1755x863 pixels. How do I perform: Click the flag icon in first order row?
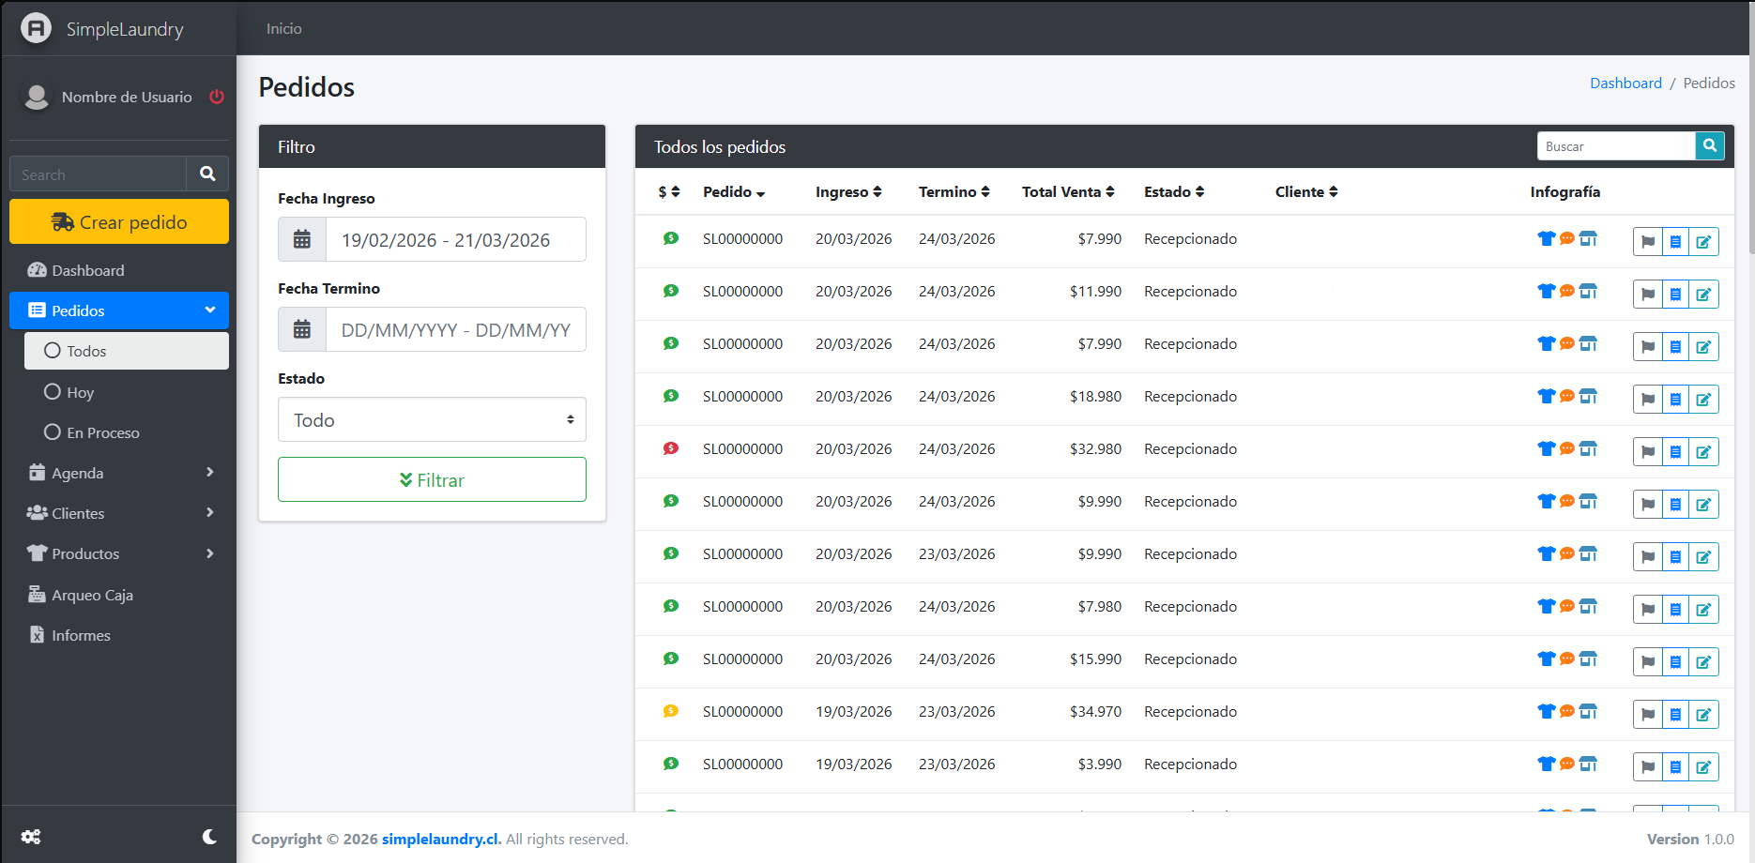1647,242
